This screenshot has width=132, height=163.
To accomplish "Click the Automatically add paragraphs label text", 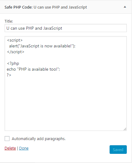I will coord(39,139).
